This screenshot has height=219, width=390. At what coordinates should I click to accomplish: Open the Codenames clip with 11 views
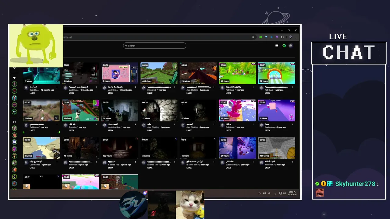276,111
